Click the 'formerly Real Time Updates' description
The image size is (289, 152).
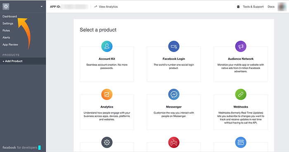(241, 118)
